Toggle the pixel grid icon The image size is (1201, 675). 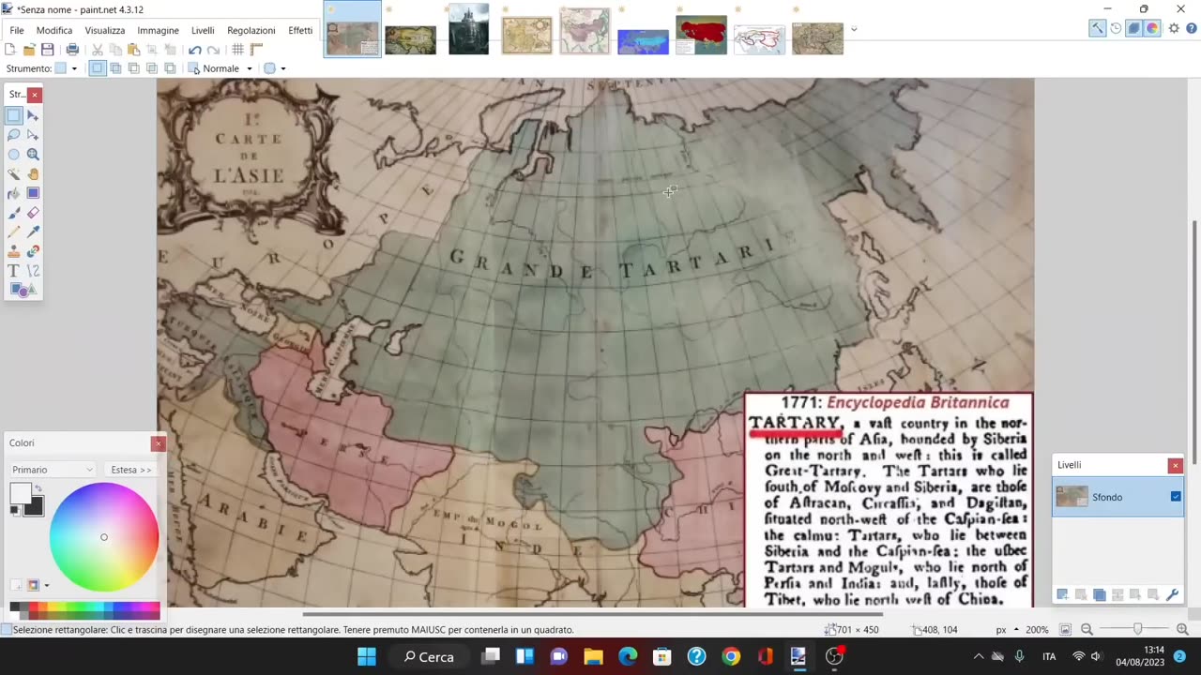click(x=238, y=50)
